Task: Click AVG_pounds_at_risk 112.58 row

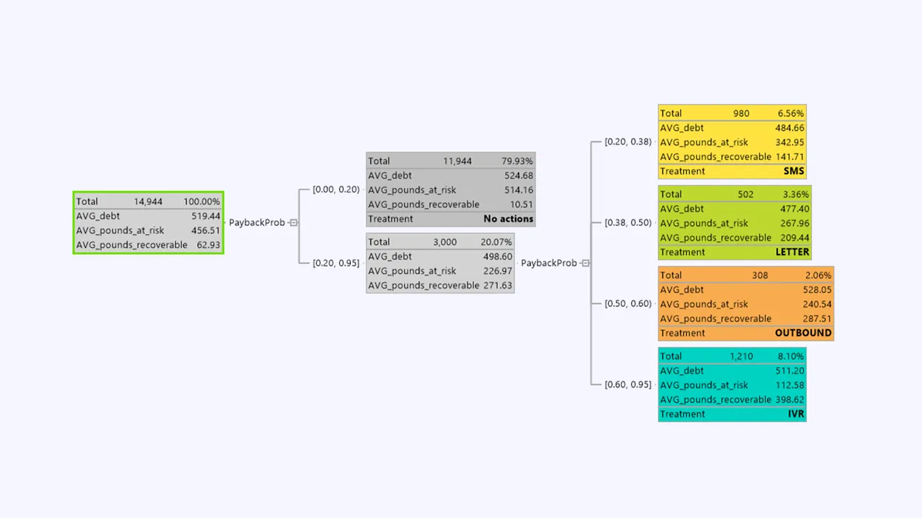Action: click(x=732, y=385)
